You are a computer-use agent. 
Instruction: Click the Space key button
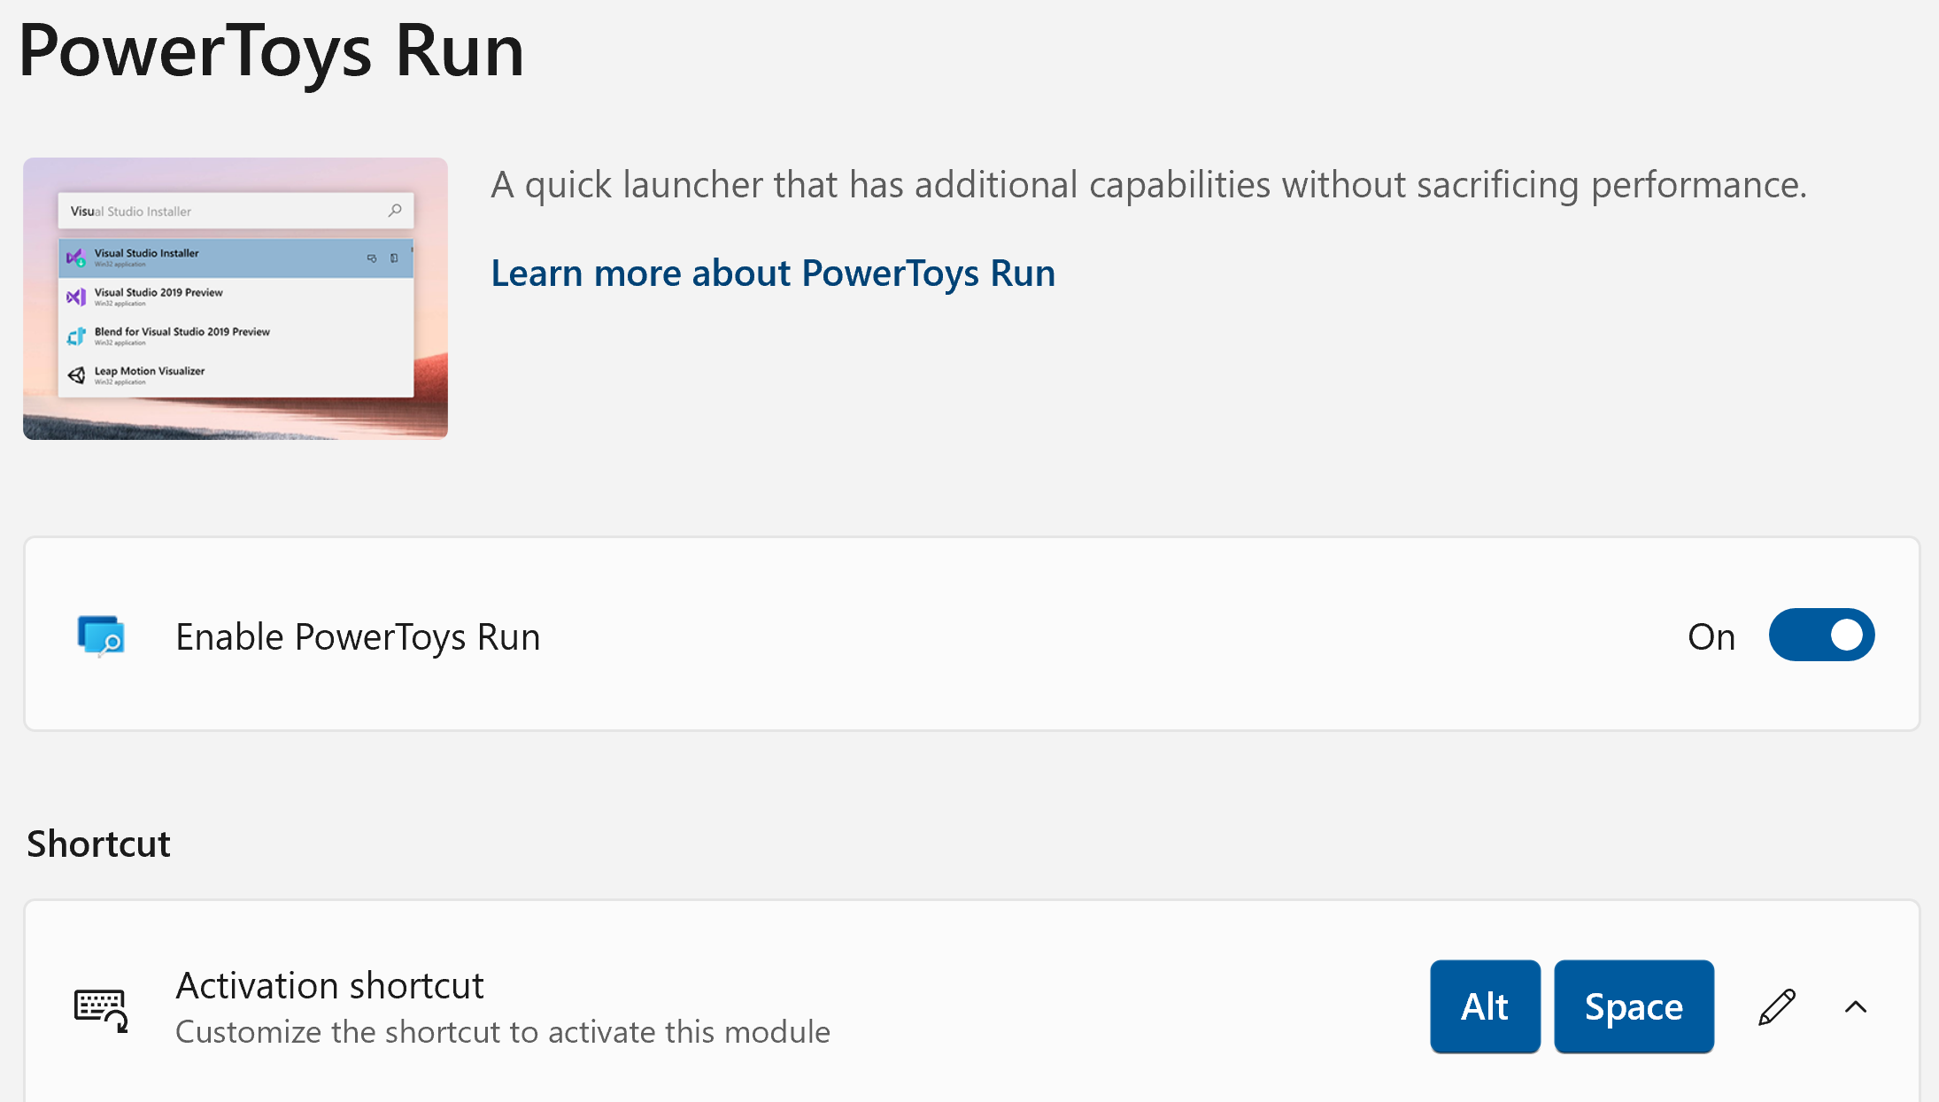pos(1634,1006)
